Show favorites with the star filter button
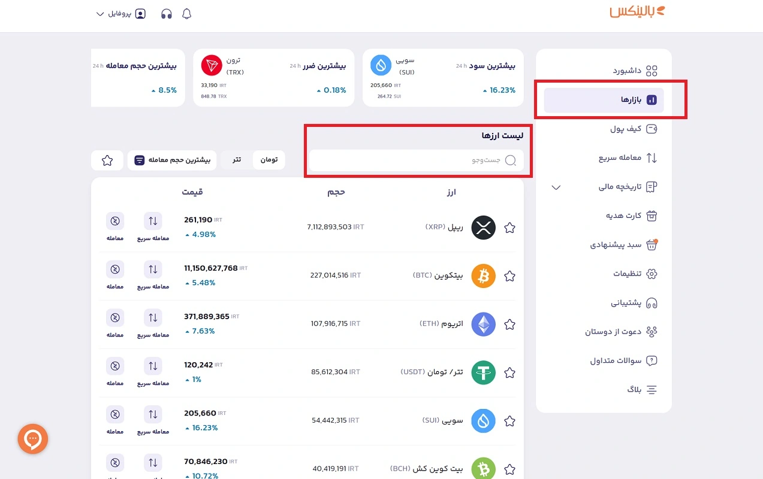The image size is (763, 479). coord(107,160)
